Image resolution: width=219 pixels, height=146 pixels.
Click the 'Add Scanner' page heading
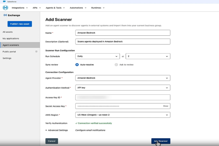(x=59, y=20)
